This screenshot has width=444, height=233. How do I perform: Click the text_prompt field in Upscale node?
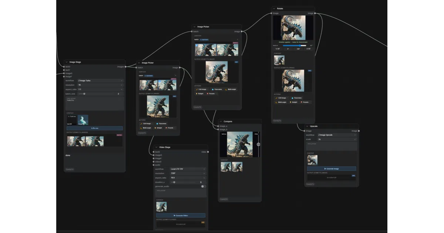coord(332,146)
